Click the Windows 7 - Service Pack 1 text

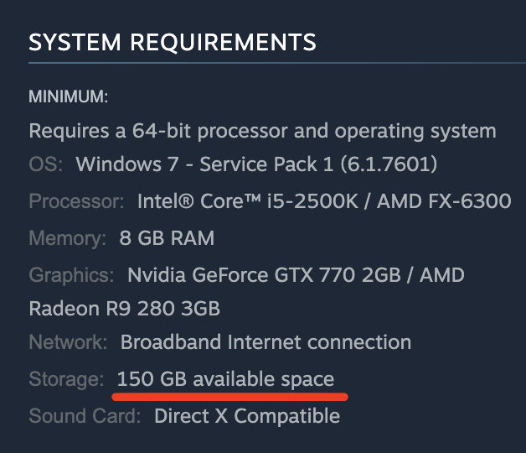click(x=204, y=164)
